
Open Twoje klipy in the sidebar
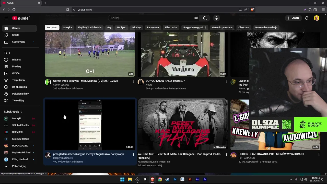(19, 100)
